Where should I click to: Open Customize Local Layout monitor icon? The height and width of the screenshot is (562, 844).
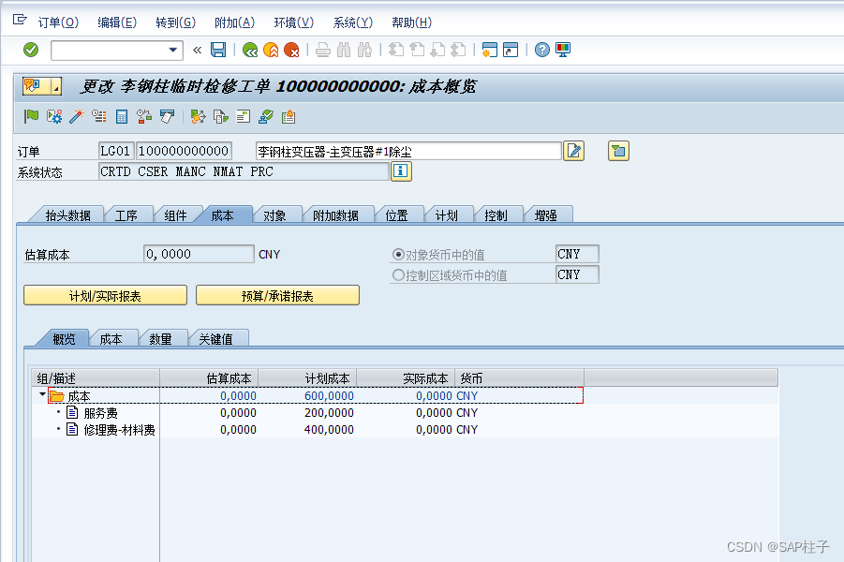pos(562,50)
